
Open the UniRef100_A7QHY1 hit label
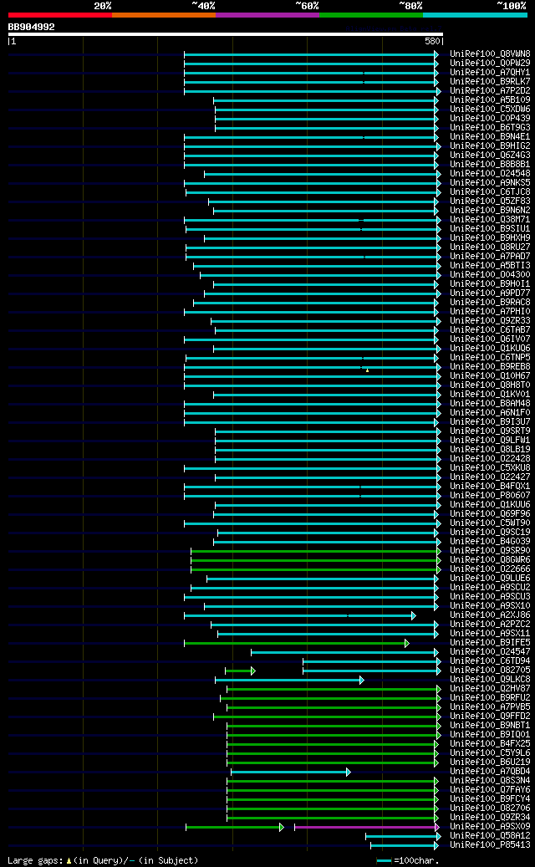click(x=490, y=73)
